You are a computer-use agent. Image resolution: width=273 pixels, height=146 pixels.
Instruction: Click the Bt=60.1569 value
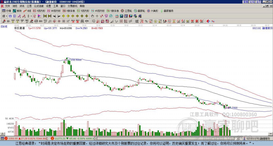click(97, 28)
